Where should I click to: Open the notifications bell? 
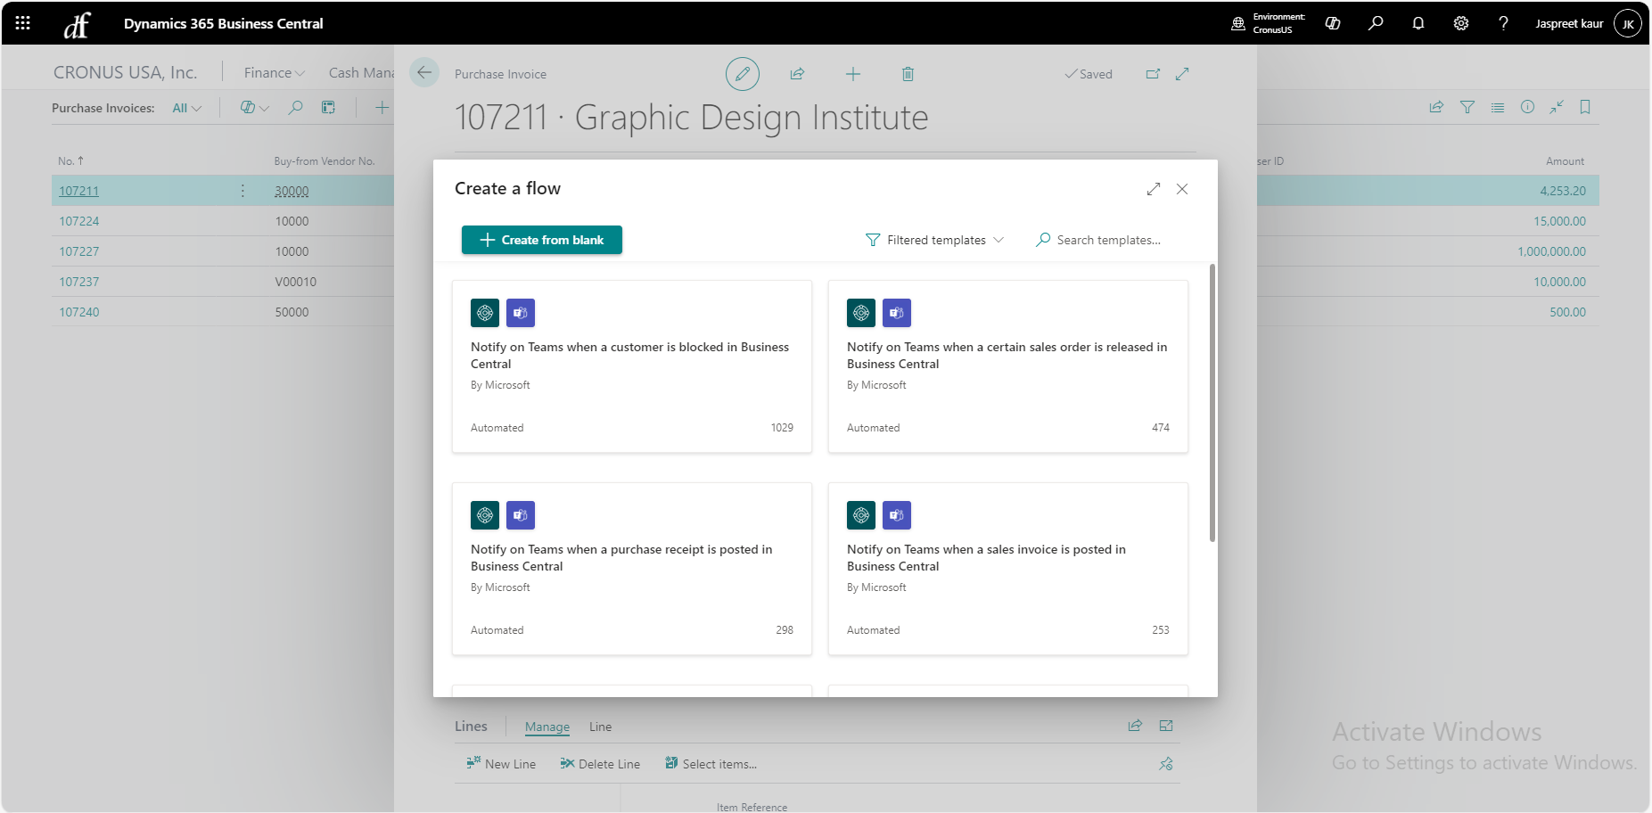tap(1418, 23)
